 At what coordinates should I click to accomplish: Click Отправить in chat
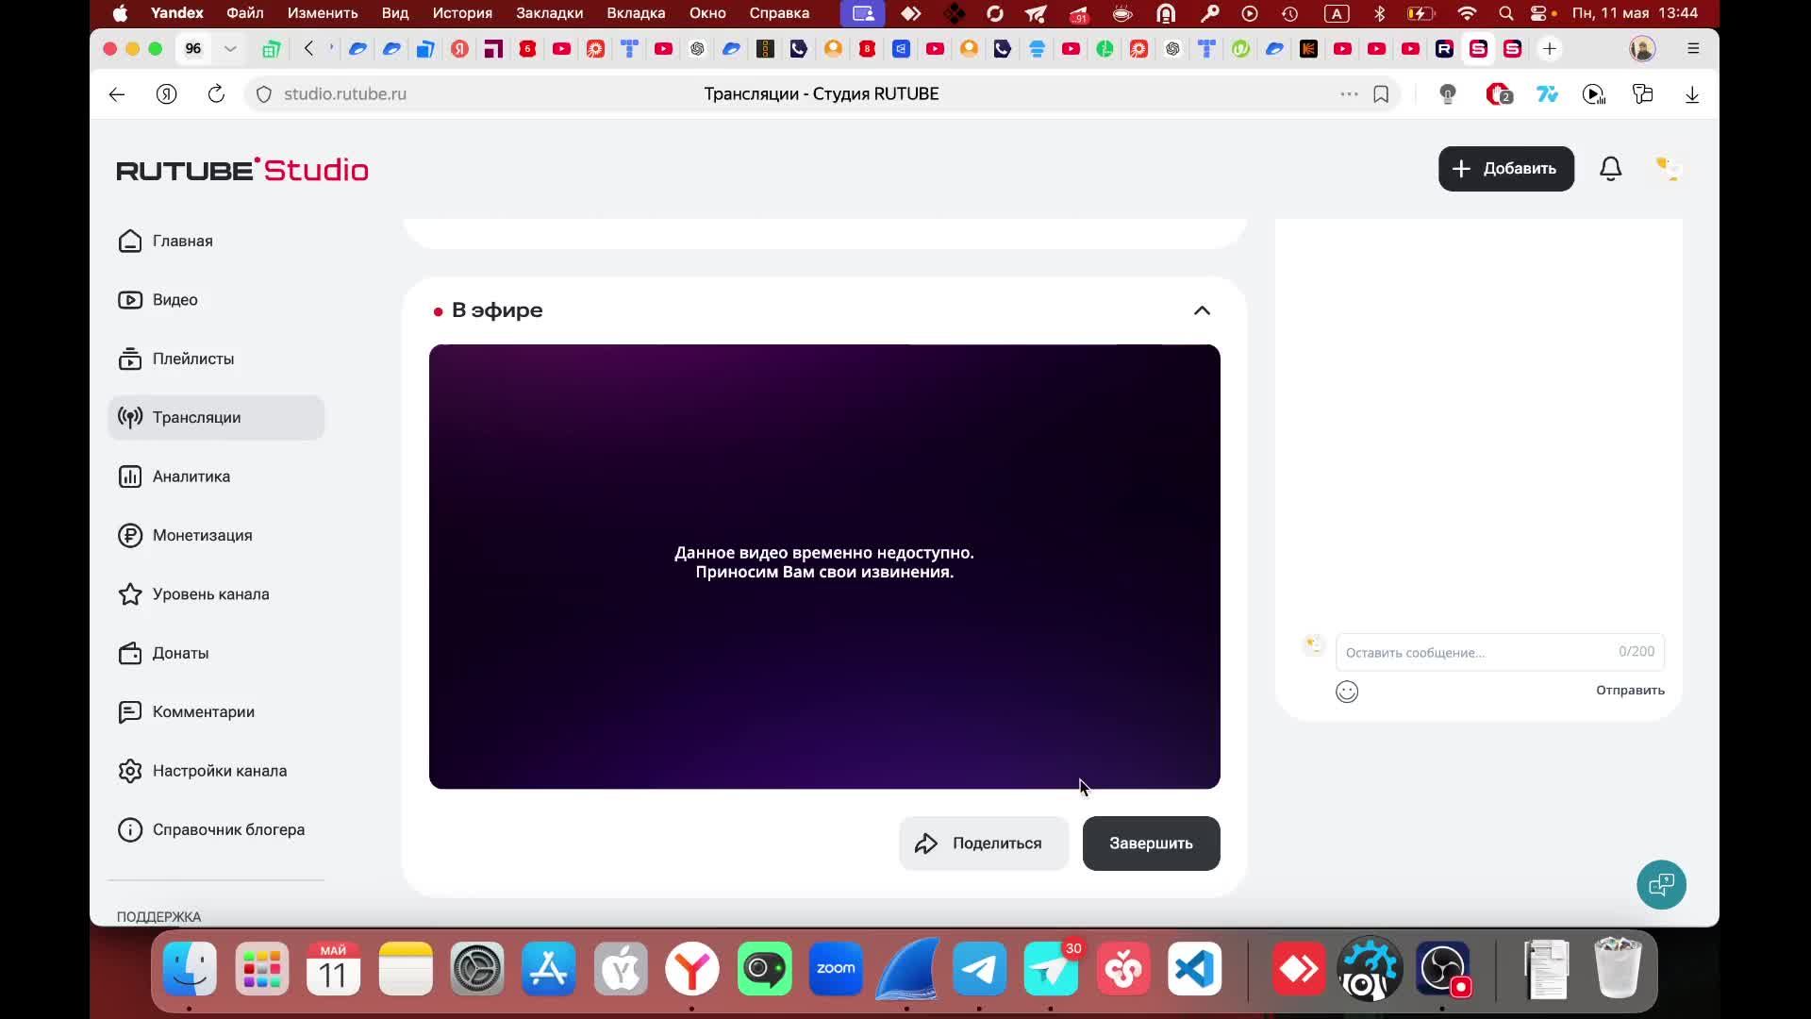coord(1630,691)
